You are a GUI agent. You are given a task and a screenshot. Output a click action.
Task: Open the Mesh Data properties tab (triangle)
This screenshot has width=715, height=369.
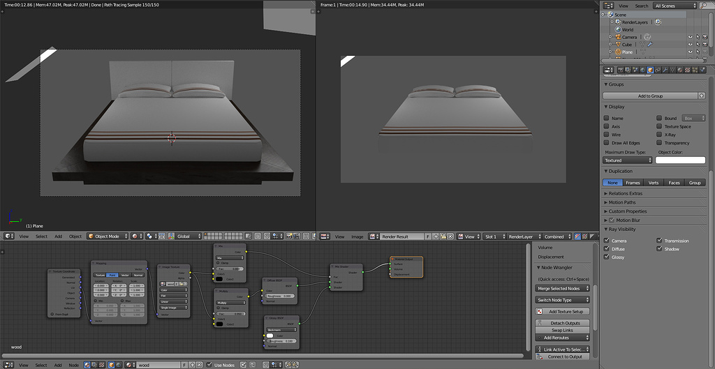coord(672,70)
